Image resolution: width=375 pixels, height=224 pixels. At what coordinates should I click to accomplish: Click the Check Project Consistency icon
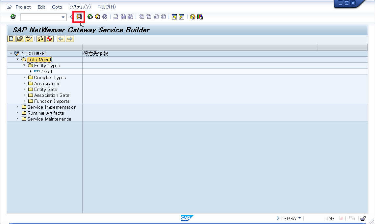click(x=40, y=39)
